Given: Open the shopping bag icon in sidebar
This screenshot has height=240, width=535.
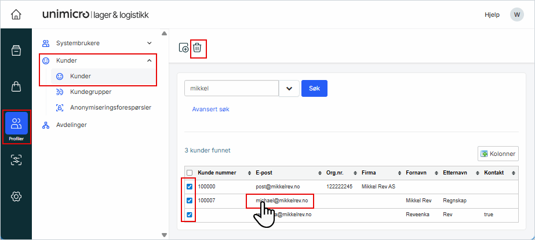Looking at the screenshot, I should coord(16,87).
